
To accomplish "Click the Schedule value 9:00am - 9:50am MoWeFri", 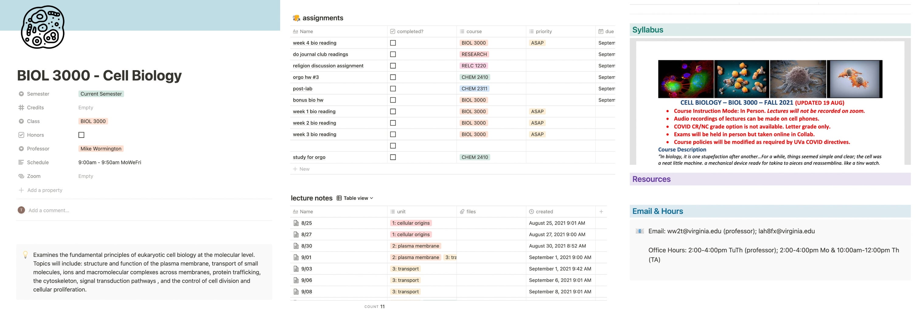I will pos(110,162).
